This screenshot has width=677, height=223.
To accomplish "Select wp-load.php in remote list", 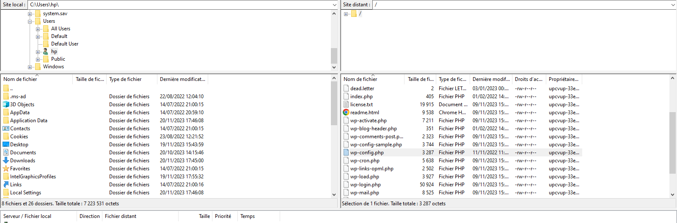I will pyautogui.click(x=365, y=177).
